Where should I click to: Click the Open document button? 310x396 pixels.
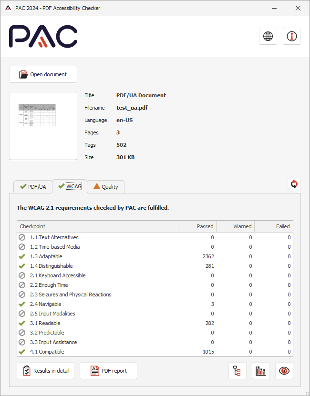tap(43, 74)
